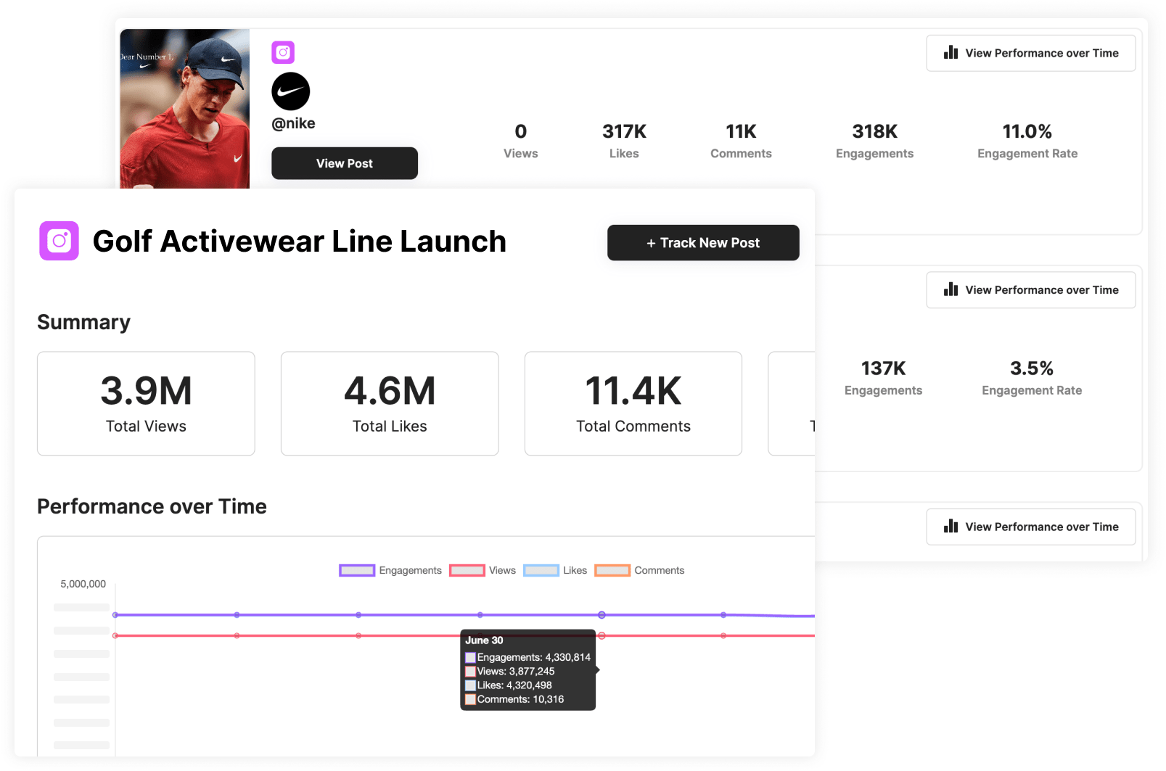Image resolution: width=1166 pixels, height=771 pixels.
Task: Open the bottom View Performance over Time button
Action: (x=1030, y=527)
